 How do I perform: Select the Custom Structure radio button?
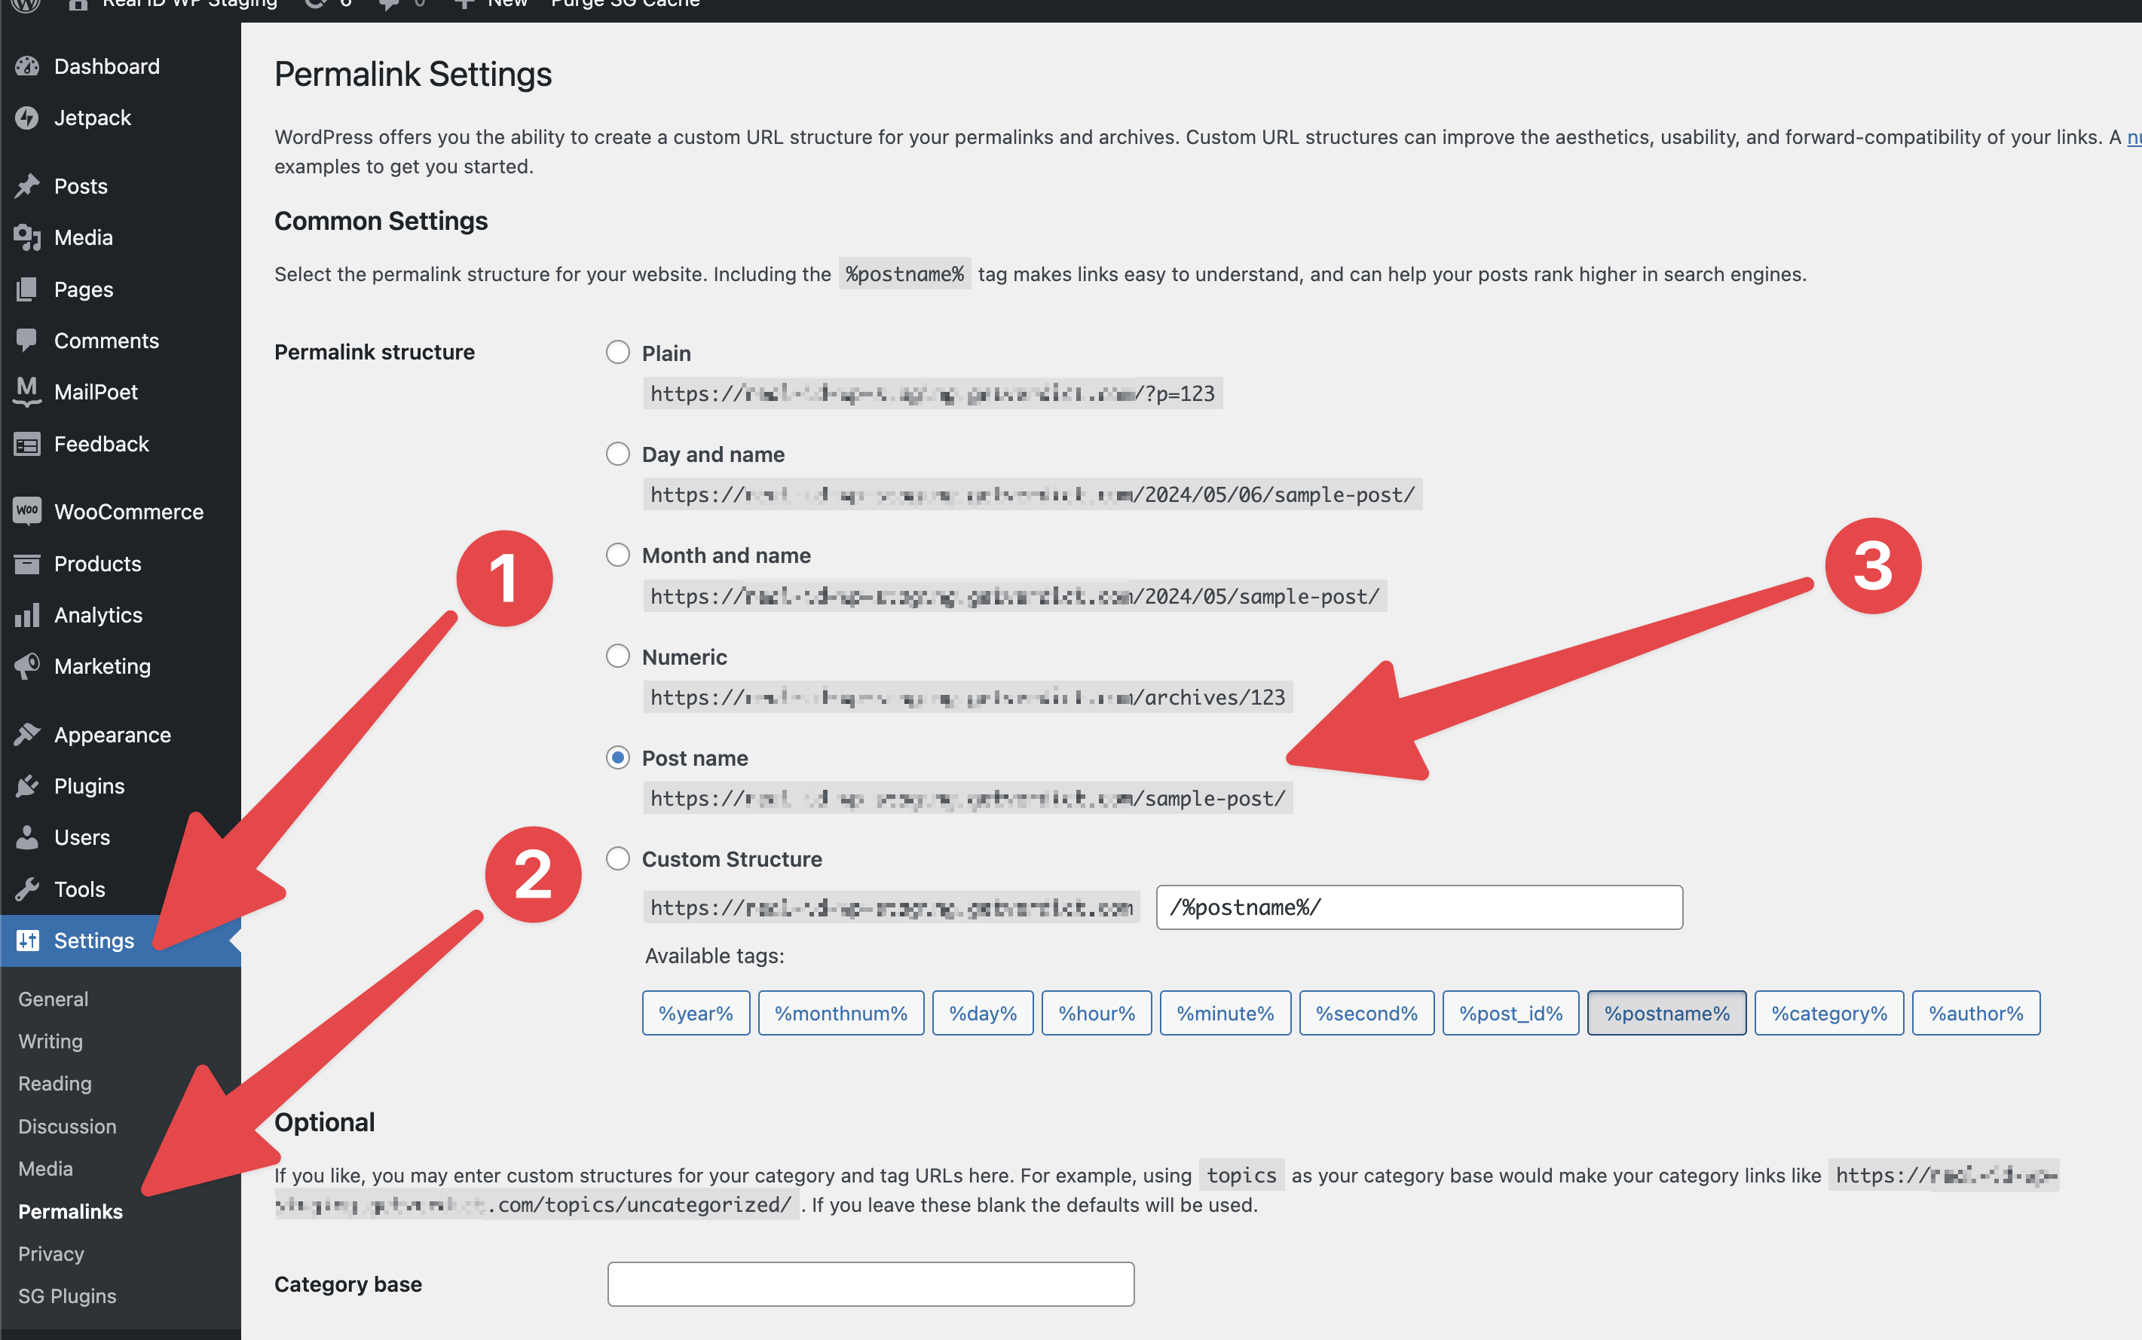click(619, 858)
